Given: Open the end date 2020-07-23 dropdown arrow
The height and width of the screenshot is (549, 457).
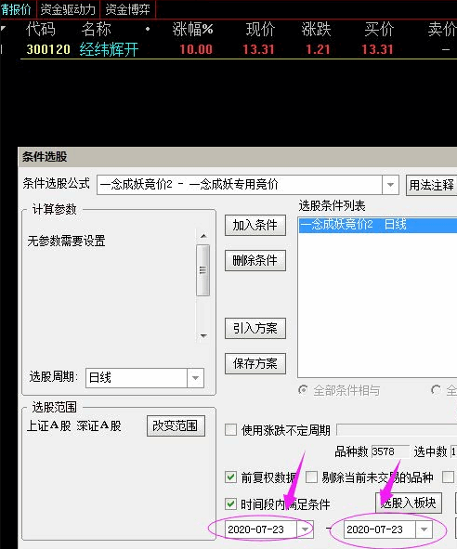Looking at the screenshot, I should (424, 529).
